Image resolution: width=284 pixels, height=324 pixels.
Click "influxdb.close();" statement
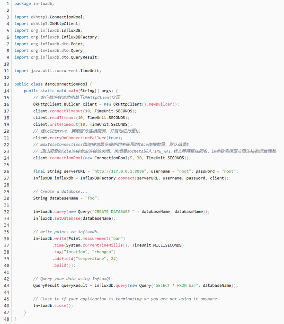[53, 306]
